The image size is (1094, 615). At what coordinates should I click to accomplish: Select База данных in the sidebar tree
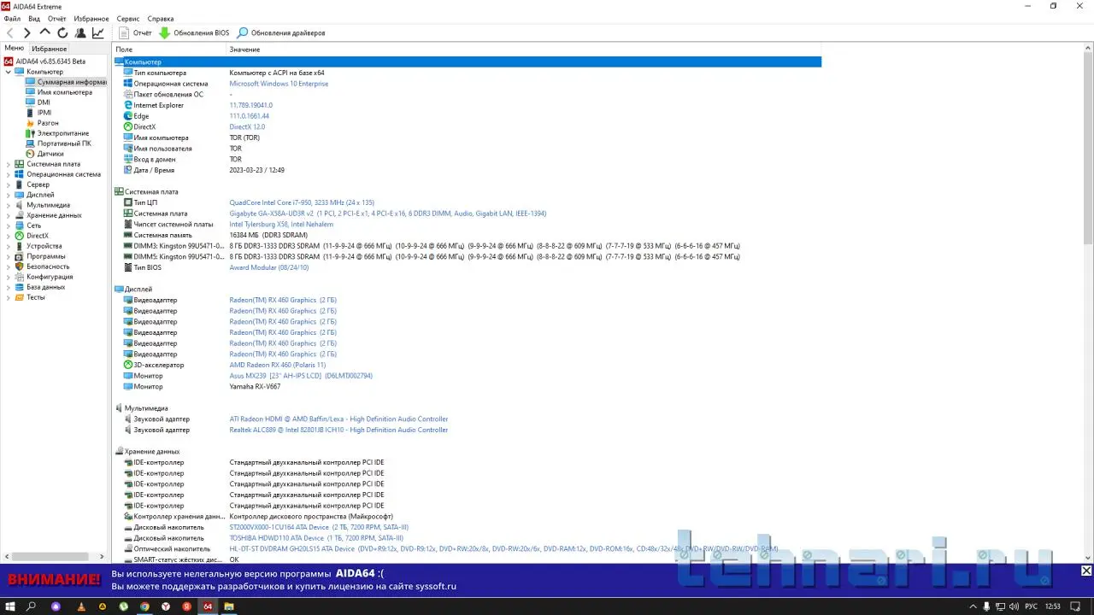coord(45,287)
